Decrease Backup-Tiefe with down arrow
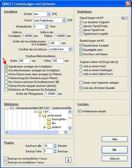Screen dimensions: 132x168 (55, 152)
